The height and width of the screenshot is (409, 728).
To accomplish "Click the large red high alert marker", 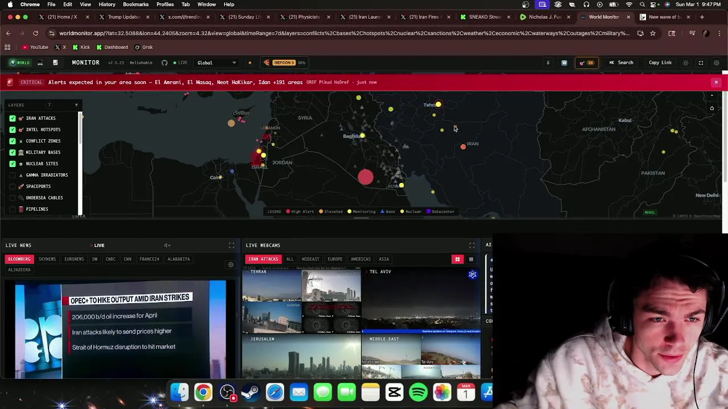I will coord(366,177).
